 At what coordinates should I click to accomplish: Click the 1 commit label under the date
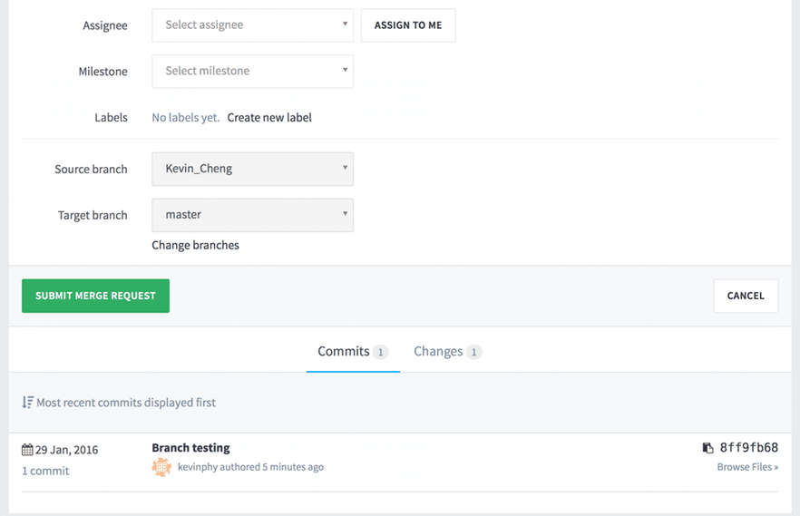(x=45, y=471)
